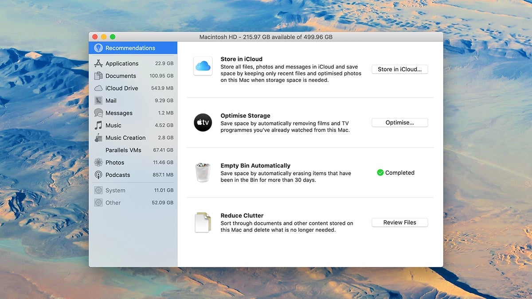Image resolution: width=532 pixels, height=299 pixels.
Task: Select the Apple TV icon for Optimise Storage
Action: pyautogui.click(x=203, y=123)
